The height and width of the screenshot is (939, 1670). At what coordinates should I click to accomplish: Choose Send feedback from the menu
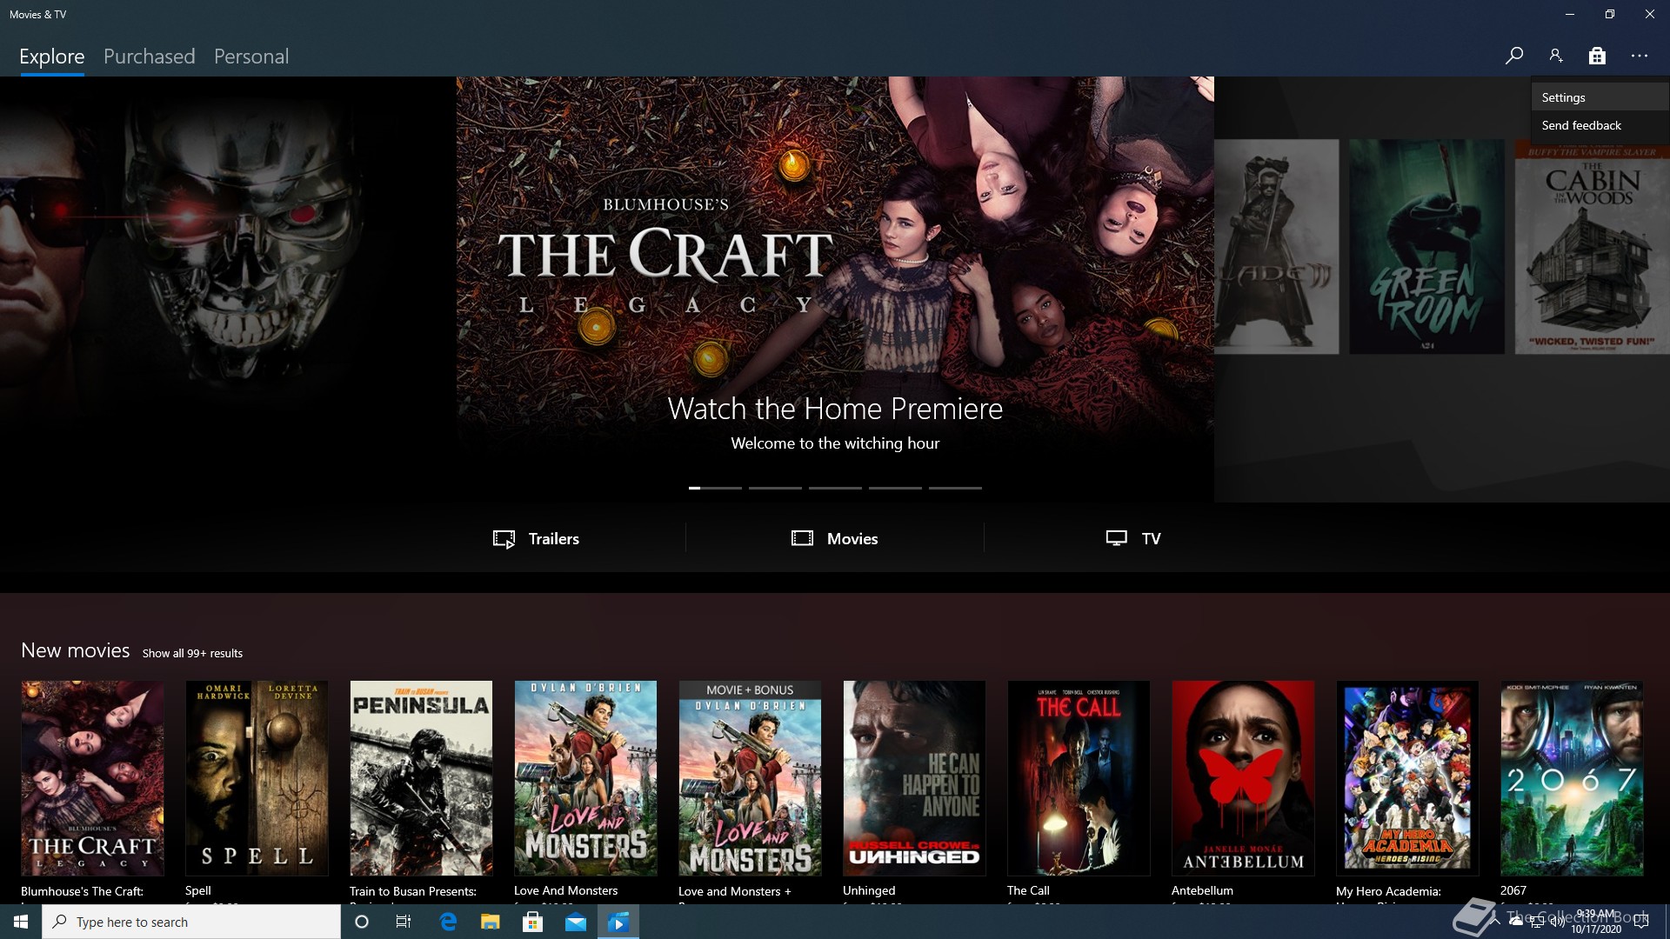point(1600,125)
